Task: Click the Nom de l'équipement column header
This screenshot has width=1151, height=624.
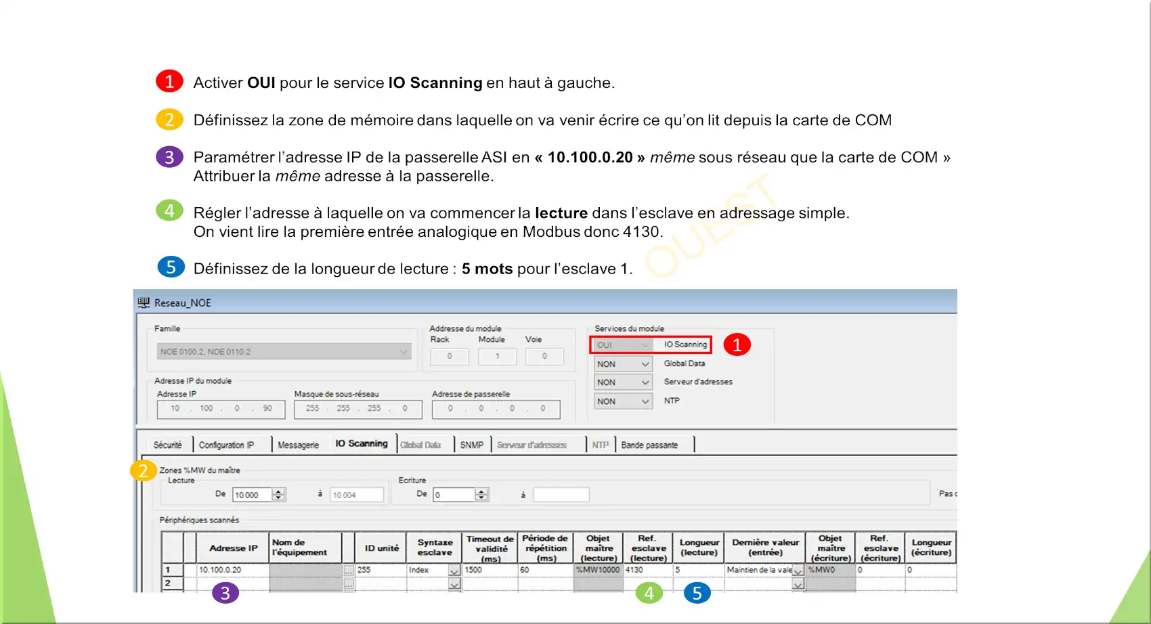Action: pos(306,548)
